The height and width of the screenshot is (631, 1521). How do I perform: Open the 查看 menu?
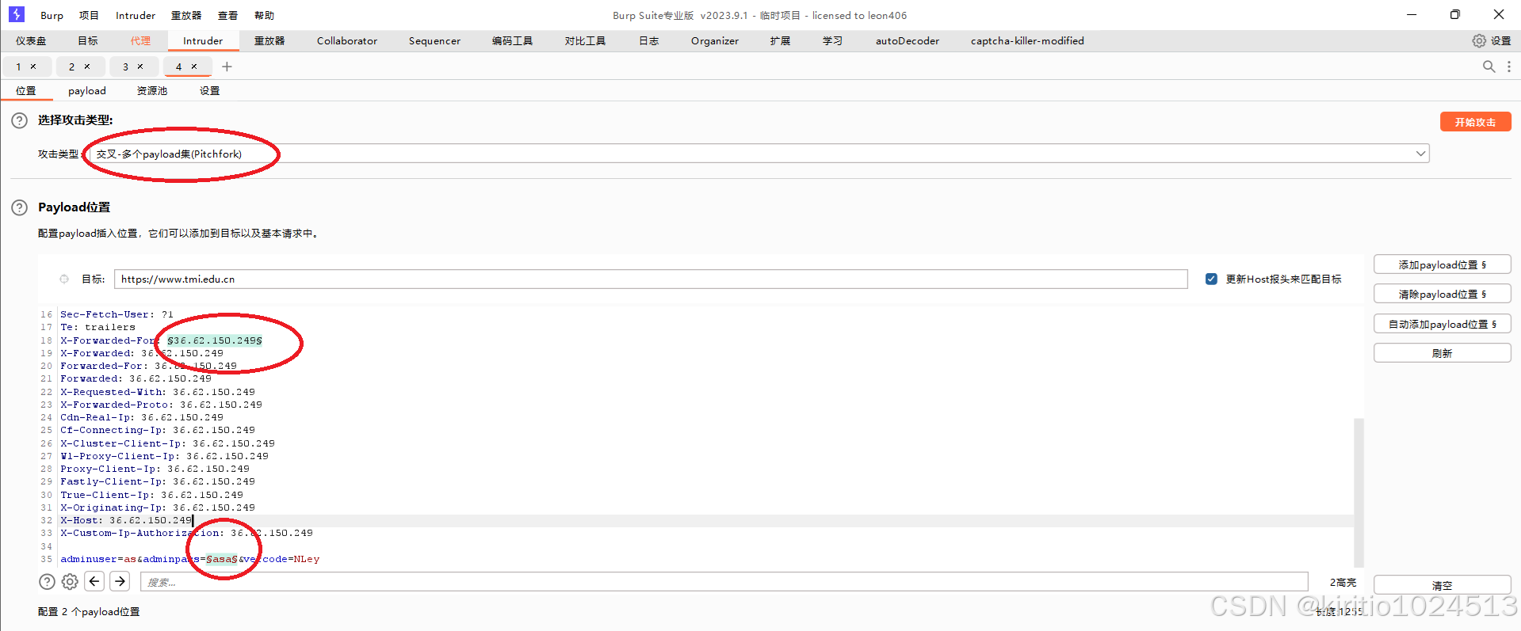[228, 15]
